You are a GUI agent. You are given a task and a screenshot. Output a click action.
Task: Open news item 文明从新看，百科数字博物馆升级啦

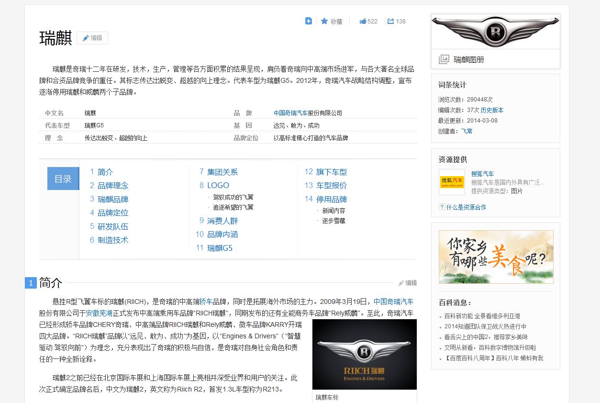[490, 347]
